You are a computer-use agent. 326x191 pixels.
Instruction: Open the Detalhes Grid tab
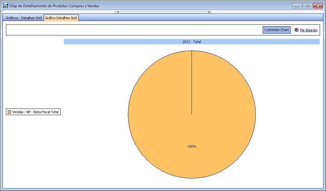31,18
